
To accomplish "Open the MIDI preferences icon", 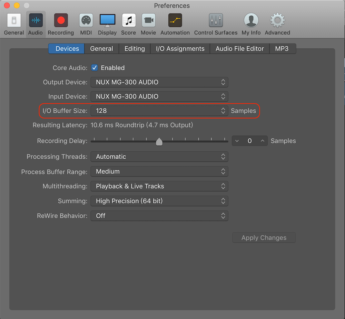I will [x=86, y=21].
